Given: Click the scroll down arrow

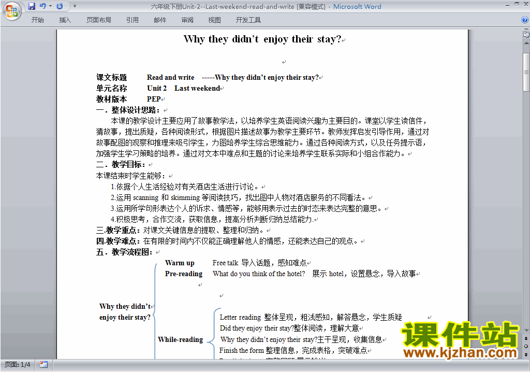Looking at the screenshot, I should click(526, 330).
